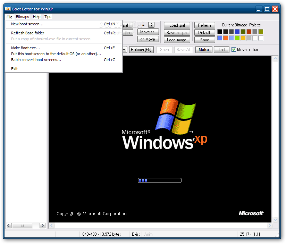Click the Test button
The image size is (286, 244).
[x=221, y=50]
